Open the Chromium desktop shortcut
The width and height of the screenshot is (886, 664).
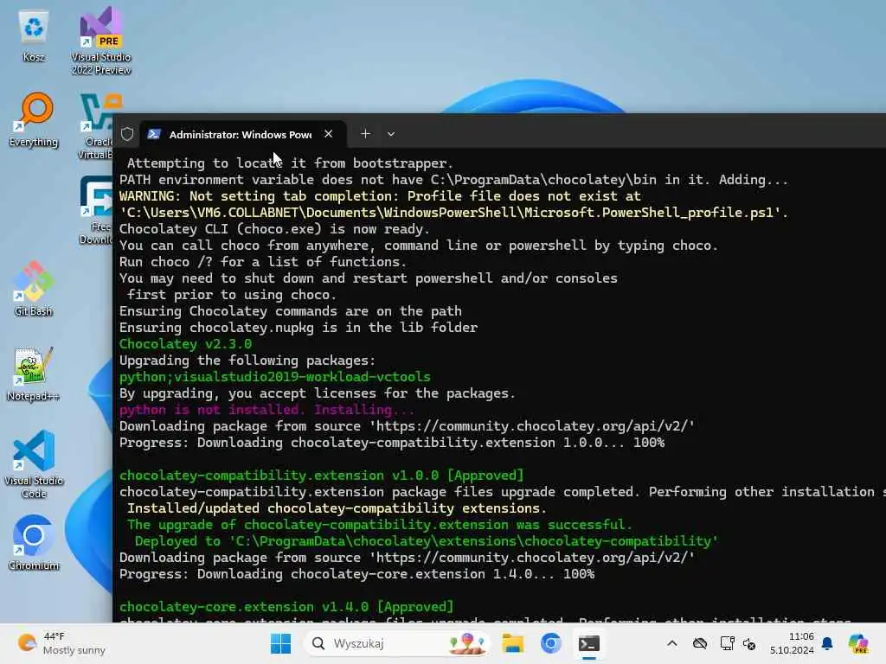[34, 543]
